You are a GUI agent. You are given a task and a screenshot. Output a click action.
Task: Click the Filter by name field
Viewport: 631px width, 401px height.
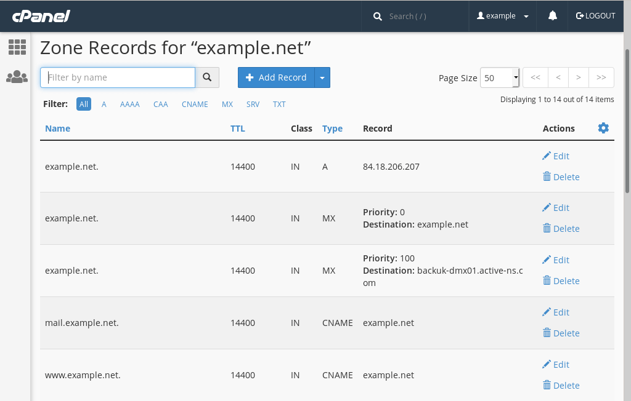[x=118, y=77]
